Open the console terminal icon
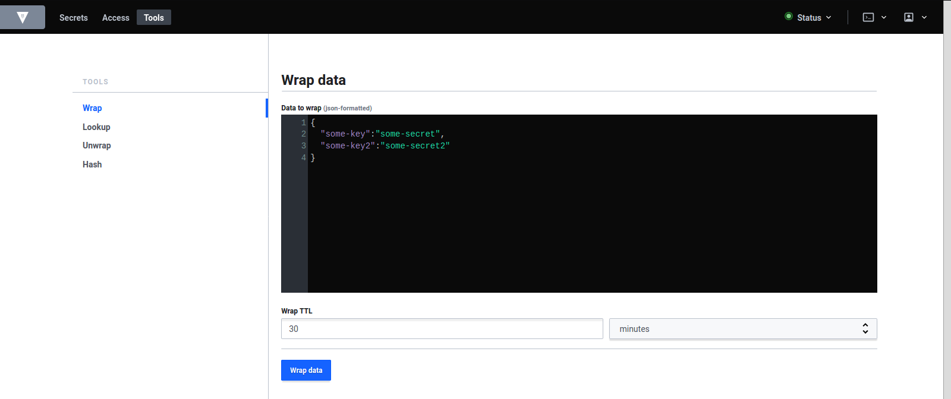This screenshot has height=399, width=951. (x=868, y=17)
